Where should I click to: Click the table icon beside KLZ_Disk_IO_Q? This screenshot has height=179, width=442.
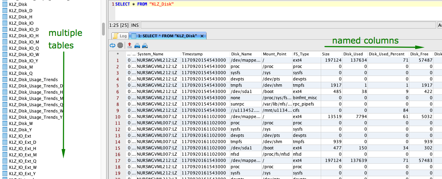[5, 48]
